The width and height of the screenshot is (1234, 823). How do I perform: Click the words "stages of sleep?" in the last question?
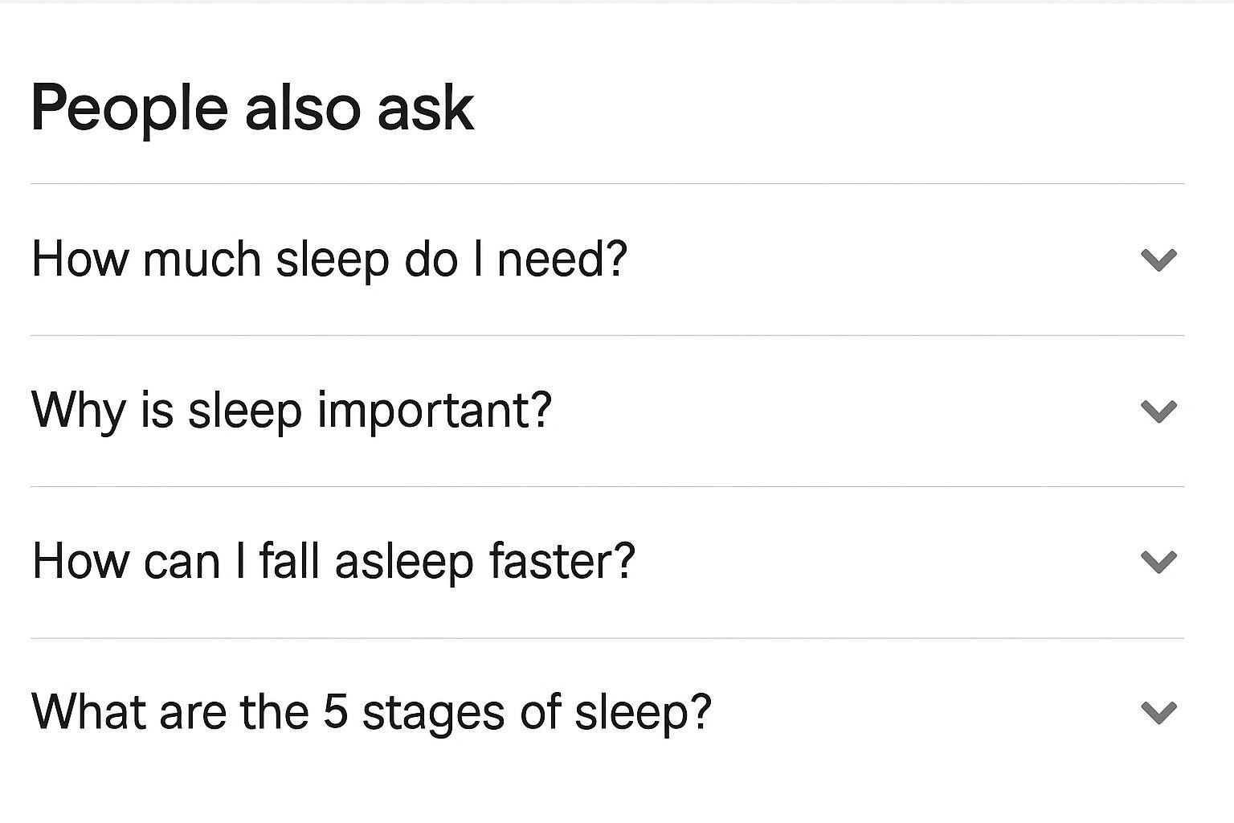point(537,712)
